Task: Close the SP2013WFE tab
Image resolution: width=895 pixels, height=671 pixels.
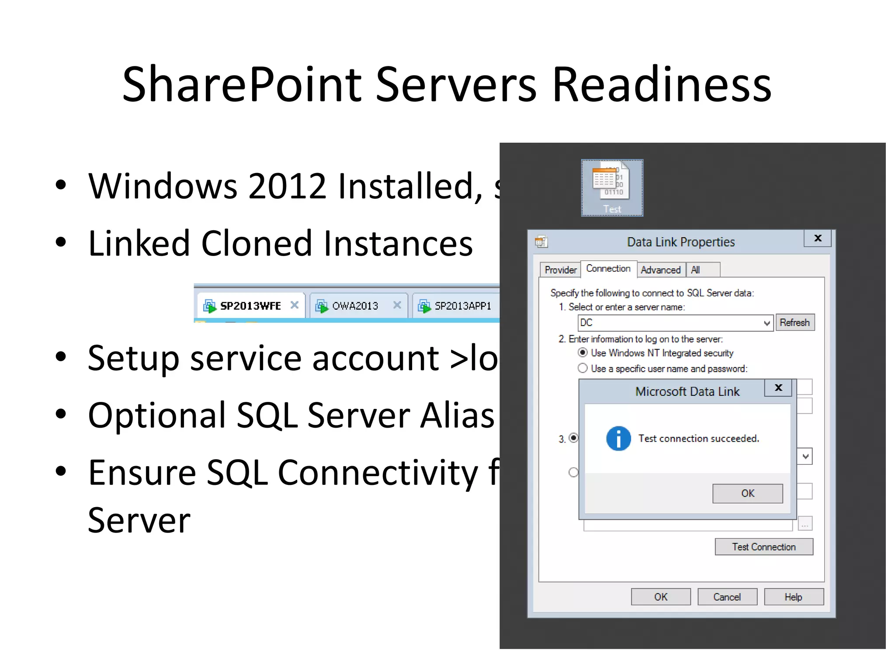Action: (295, 305)
